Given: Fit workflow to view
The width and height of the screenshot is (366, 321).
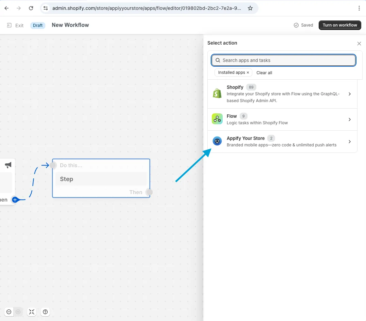Looking at the screenshot, I should coord(32,312).
